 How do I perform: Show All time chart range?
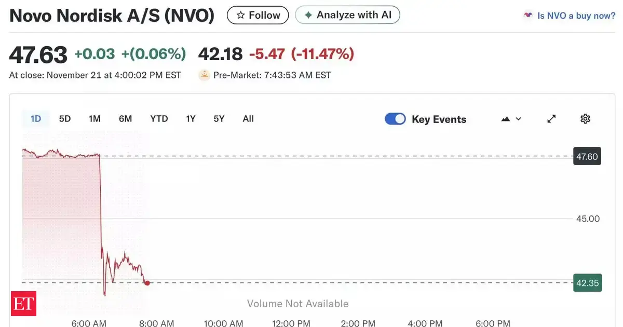(x=248, y=119)
